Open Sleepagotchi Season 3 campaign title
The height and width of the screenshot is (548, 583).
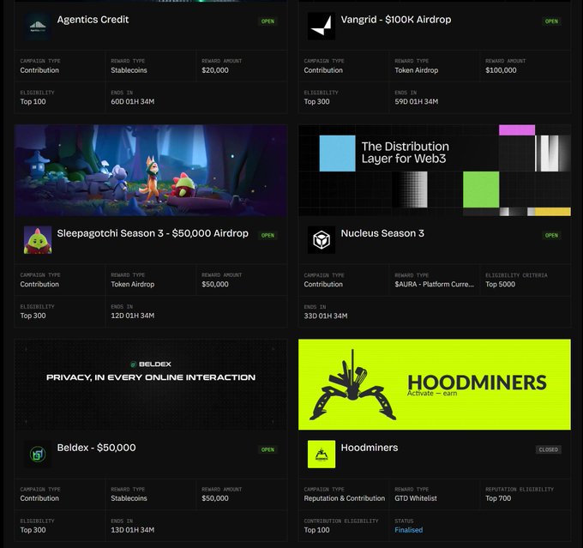[153, 233]
